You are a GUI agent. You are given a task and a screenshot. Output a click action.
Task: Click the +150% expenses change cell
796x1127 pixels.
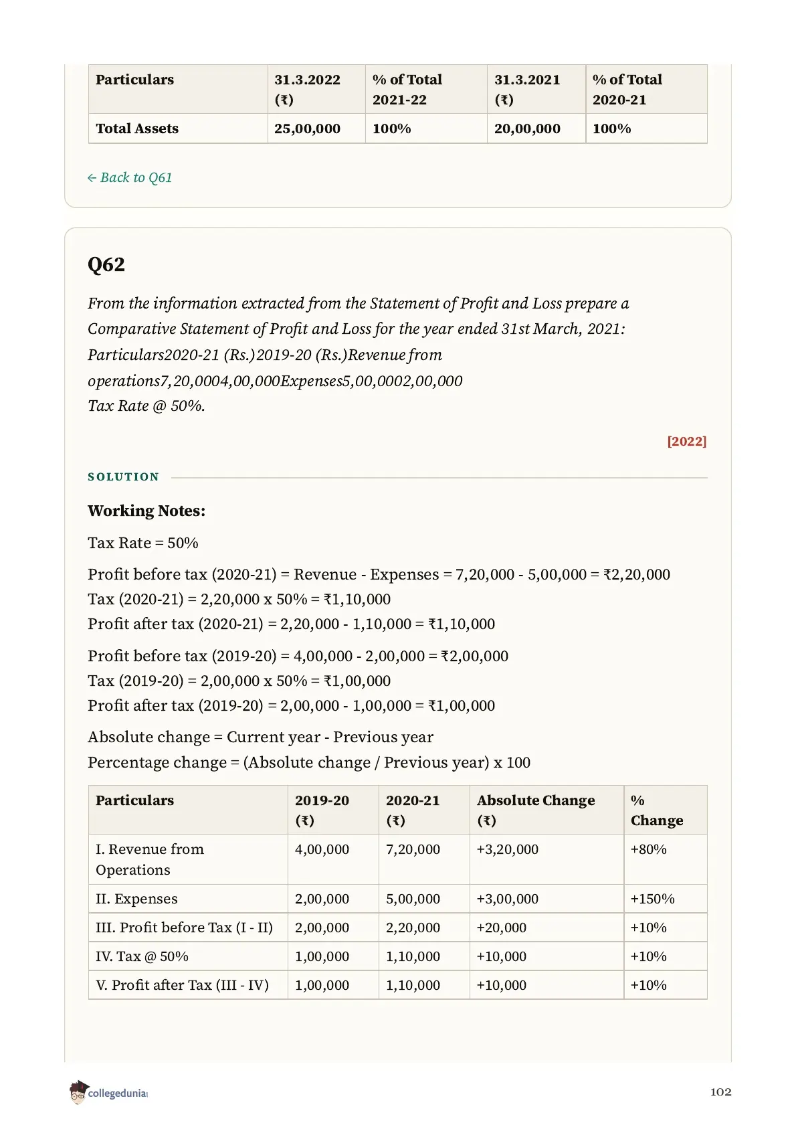point(652,899)
